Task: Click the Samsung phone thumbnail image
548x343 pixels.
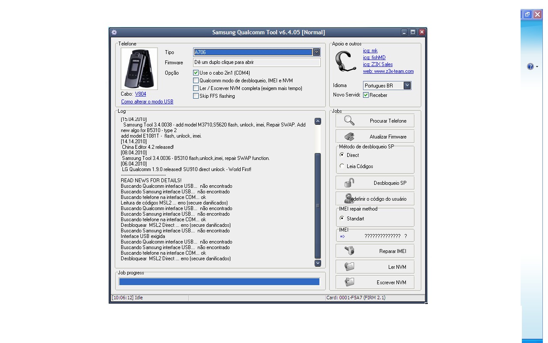Action: pos(139,69)
